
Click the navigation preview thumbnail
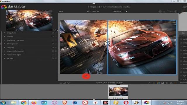29,20
